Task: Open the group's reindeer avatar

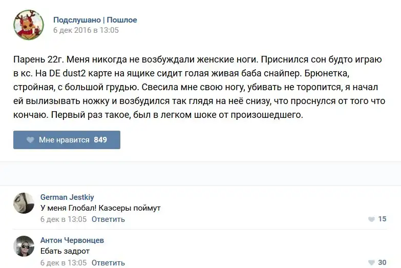Action: click(x=29, y=25)
